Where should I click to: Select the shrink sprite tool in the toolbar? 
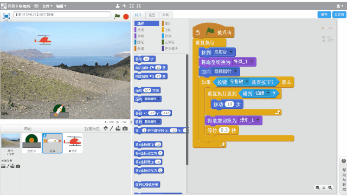[x=139, y=6]
